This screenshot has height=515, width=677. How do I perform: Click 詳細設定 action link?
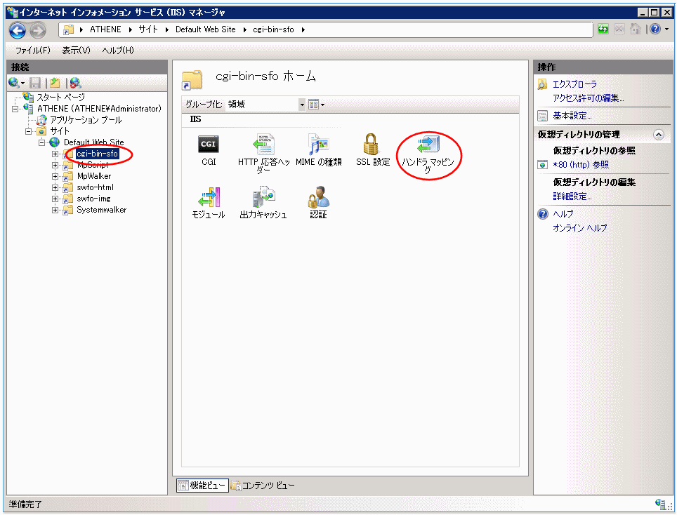click(572, 196)
